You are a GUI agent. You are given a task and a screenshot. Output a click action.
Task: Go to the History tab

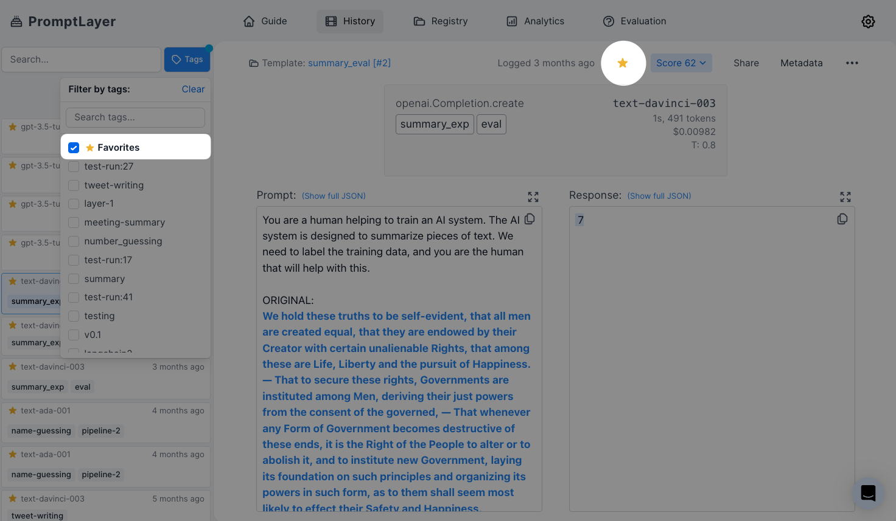[x=350, y=21]
